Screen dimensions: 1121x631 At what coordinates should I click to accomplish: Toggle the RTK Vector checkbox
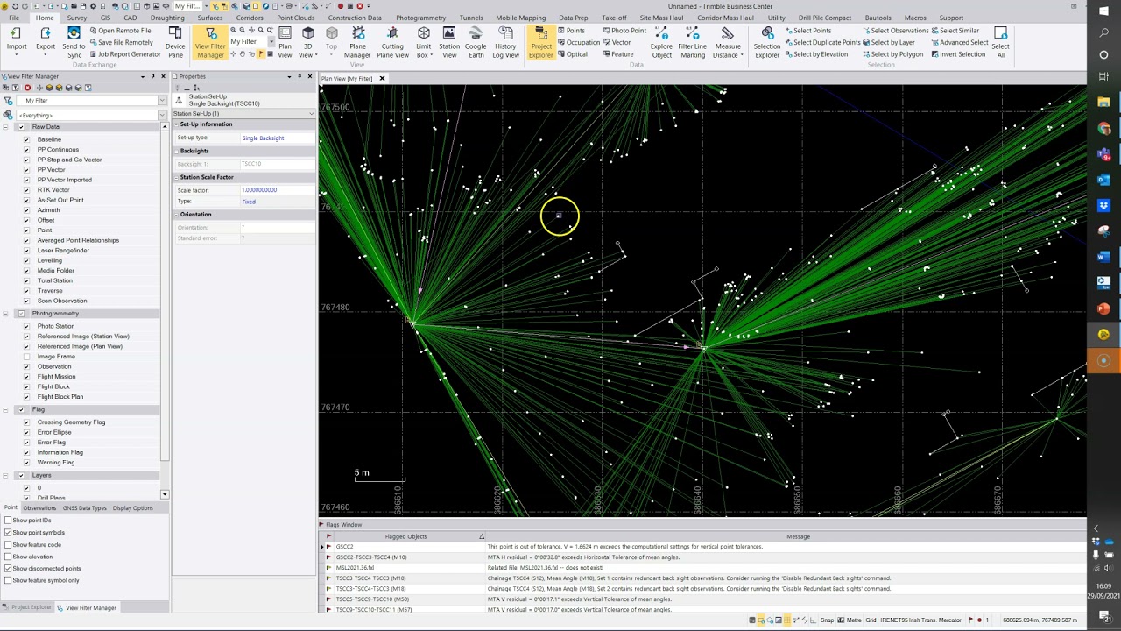(x=26, y=190)
